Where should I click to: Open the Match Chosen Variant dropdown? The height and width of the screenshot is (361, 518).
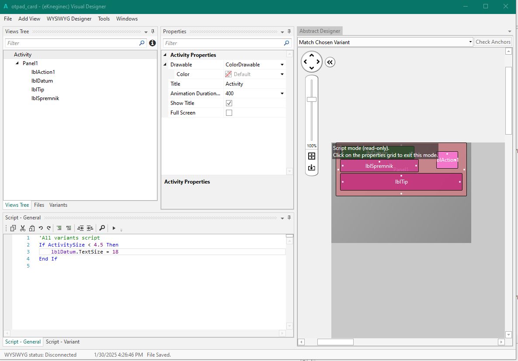pos(470,42)
